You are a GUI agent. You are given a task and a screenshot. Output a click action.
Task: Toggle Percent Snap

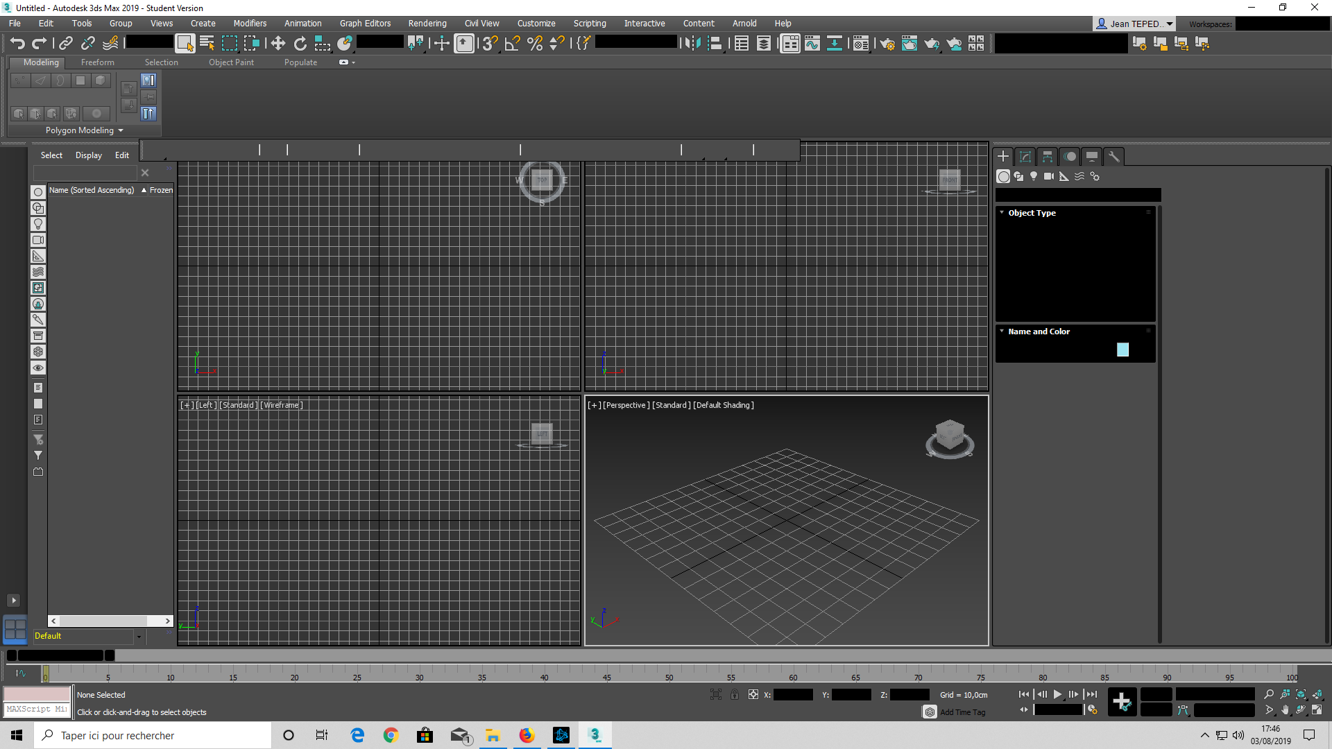[x=535, y=43]
